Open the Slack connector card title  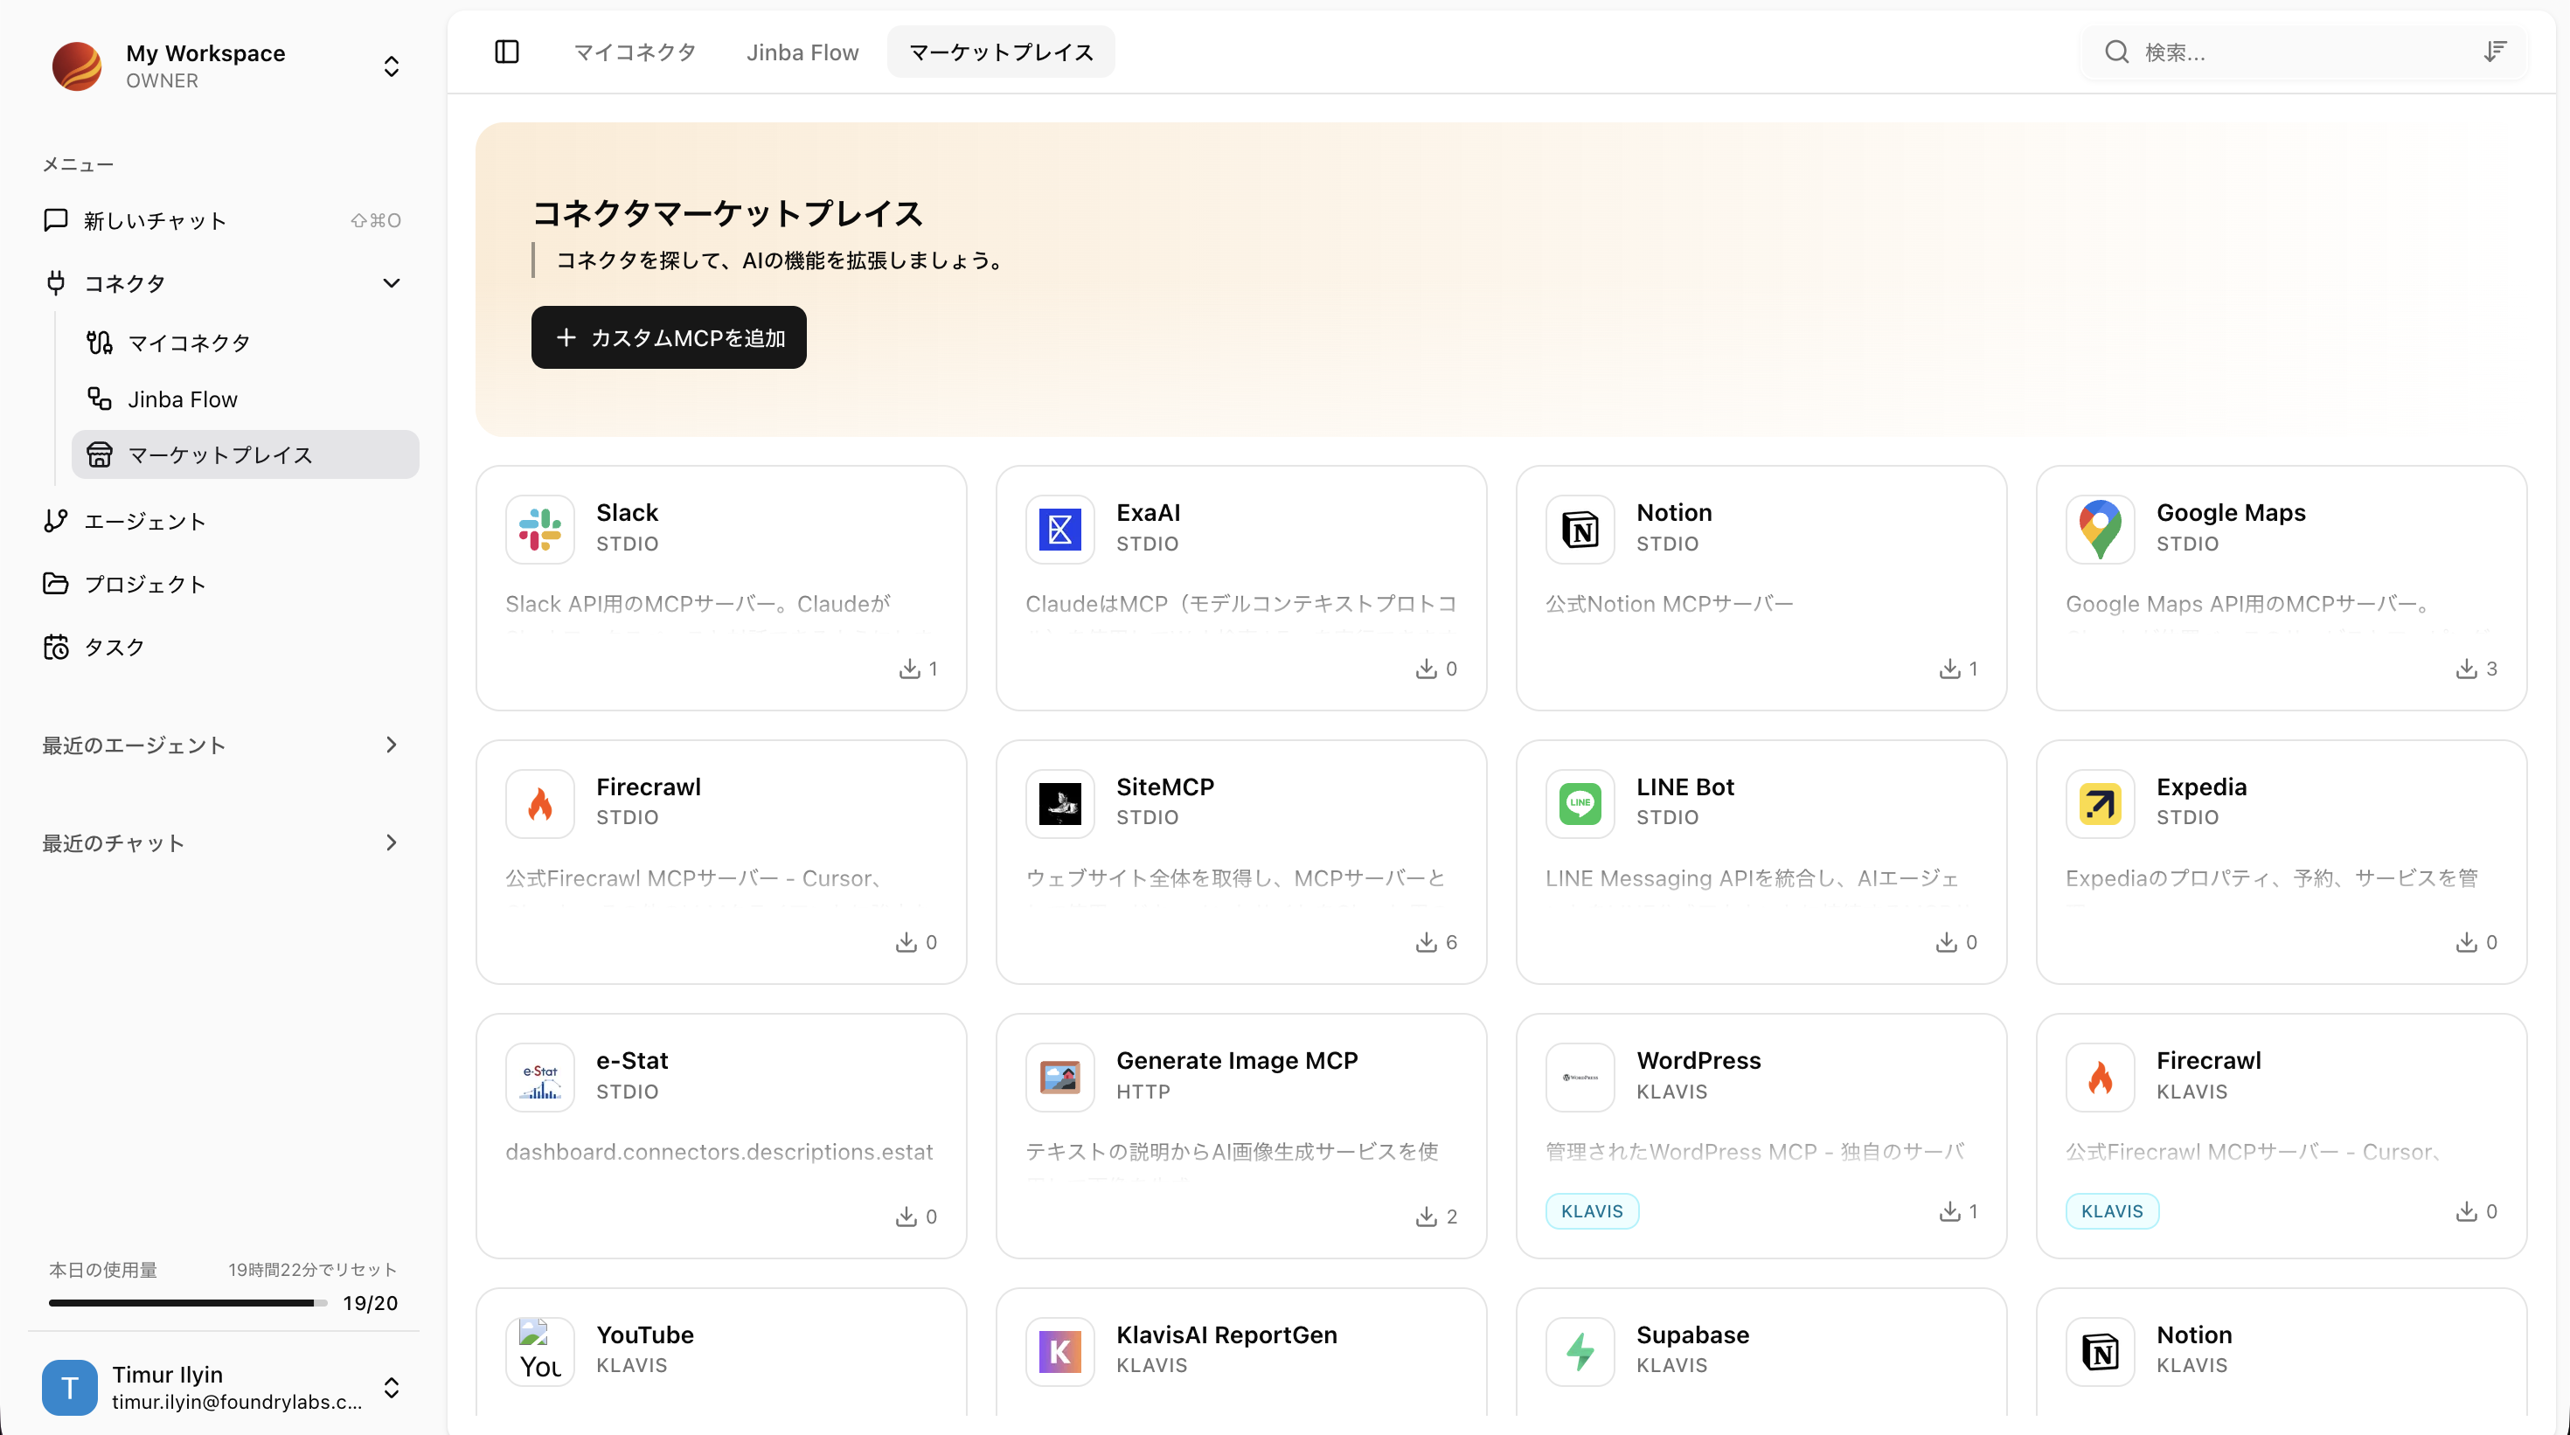coord(627,513)
